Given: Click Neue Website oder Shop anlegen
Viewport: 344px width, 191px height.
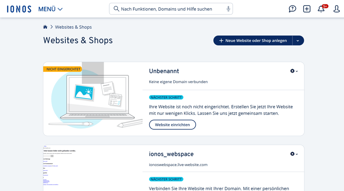Looking at the screenshot, I should coord(253,41).
